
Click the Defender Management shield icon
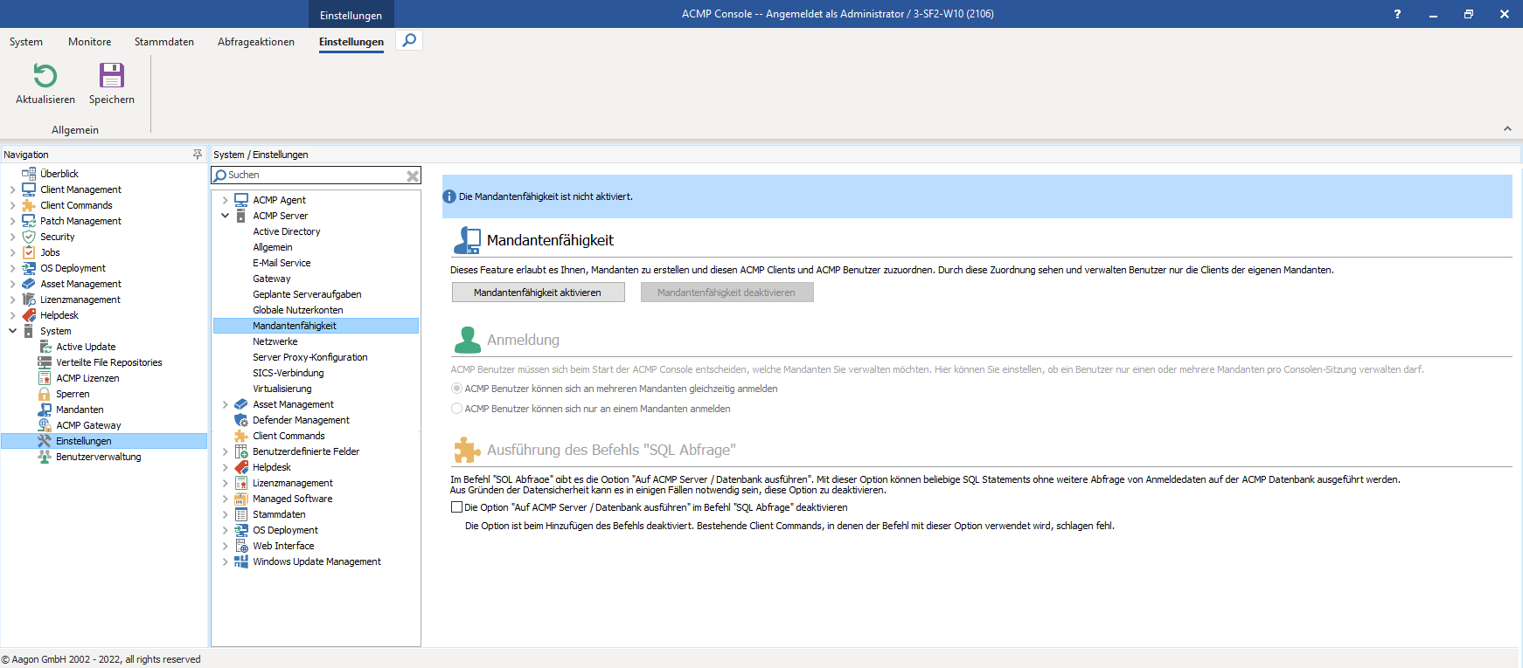pyautogui.click(x=241, y=420)
